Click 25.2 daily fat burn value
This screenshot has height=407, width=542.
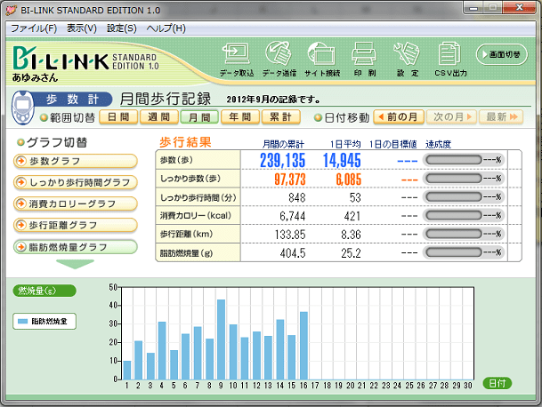click(x=351, y=253)
